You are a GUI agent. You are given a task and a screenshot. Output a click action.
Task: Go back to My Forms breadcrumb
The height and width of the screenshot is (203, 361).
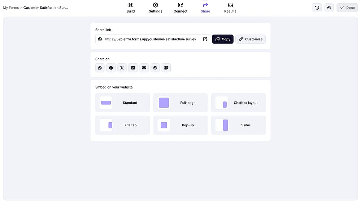pyautogui.click(x=11, y=8)
